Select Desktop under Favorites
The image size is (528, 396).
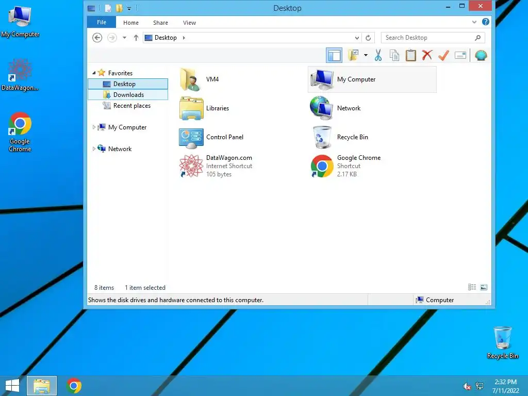128,84
